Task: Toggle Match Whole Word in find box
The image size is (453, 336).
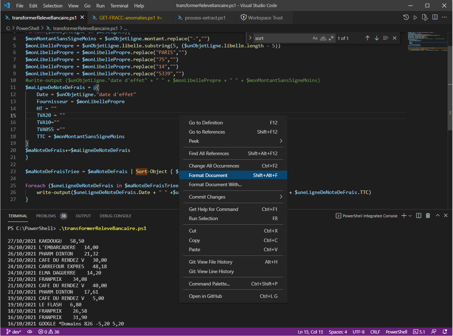Action: tap(323, 38)
